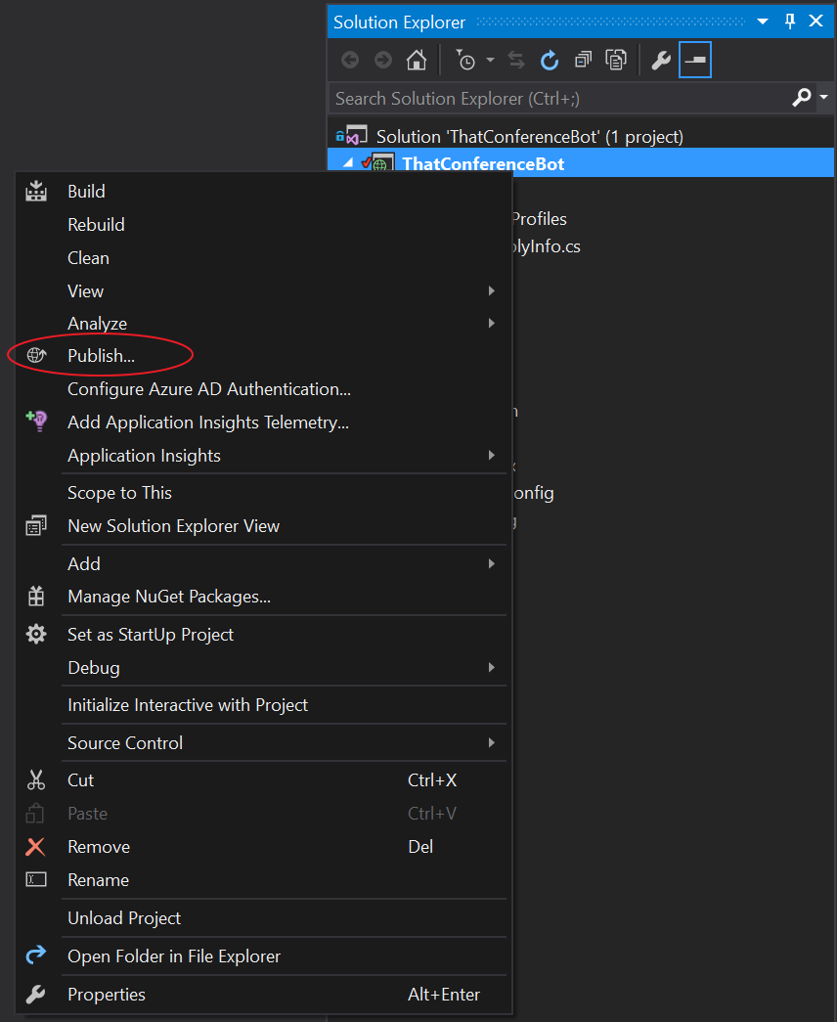
Task: Click the Pending Changes Filter clock icon
Action: tap(465, 61)
